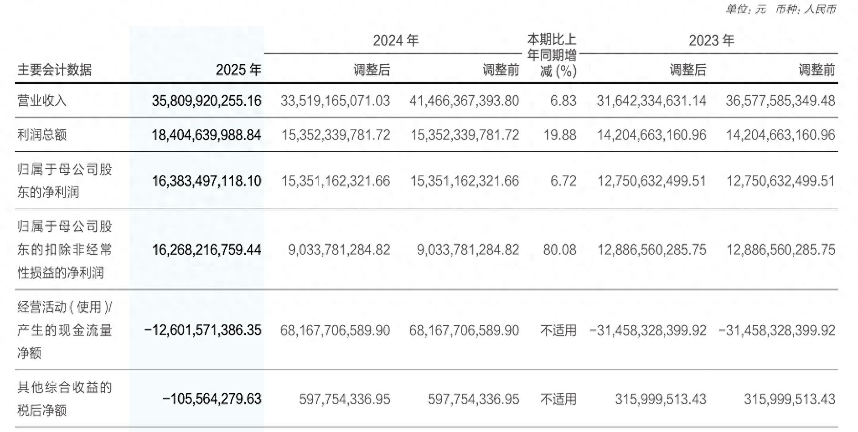858x432 pixels.
Task: Select the 2023 年 group header
Action: [711, 41]
